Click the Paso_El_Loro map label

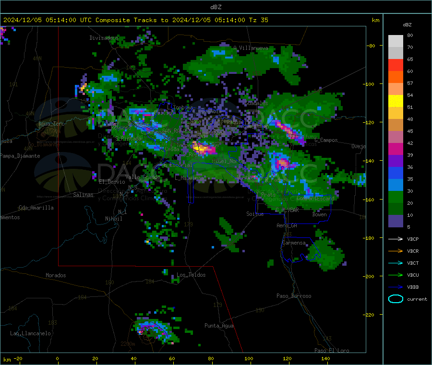[332, 351]
